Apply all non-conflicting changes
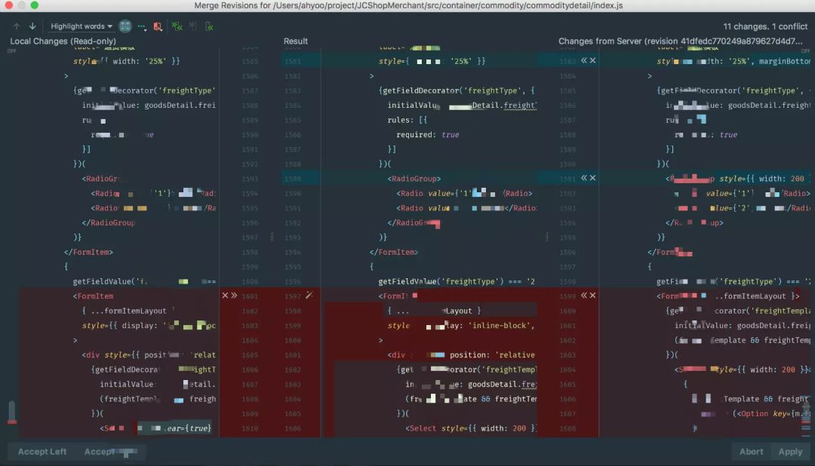The width and height of the screenshot is (815, 466). click(x=177, y=26)
